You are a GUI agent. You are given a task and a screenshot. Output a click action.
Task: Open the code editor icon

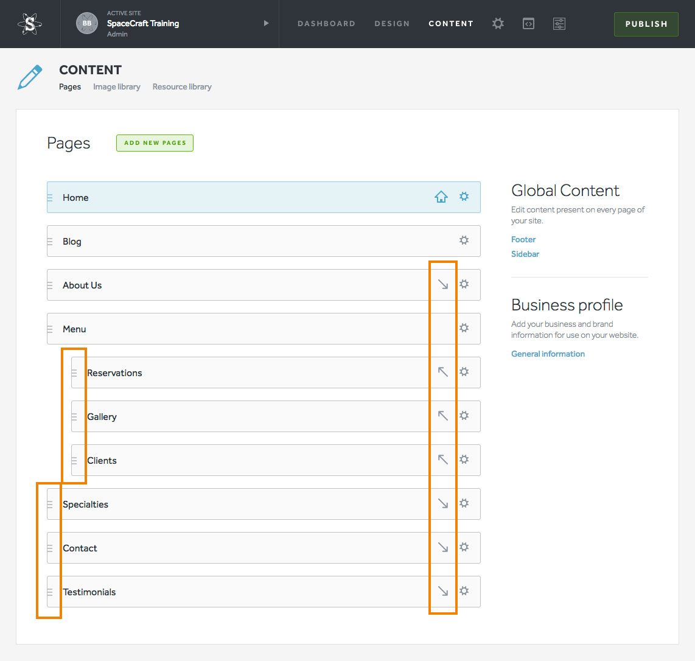click(528, 24)
